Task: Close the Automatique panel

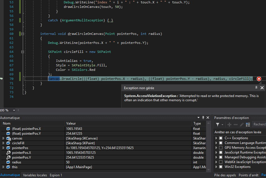Action: [x=208, y=118]
